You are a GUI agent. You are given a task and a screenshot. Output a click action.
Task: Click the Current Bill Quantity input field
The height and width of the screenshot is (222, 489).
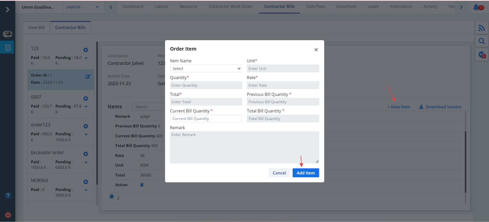tap(206, 119)
